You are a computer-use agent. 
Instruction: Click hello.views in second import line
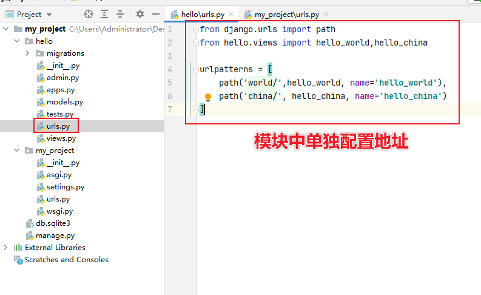251,42
